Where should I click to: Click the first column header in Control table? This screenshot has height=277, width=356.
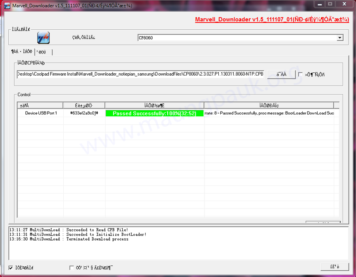(40, 105)
